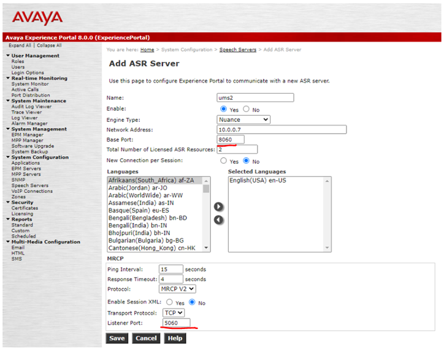This screenshot has width=444, height=351.
Task: Open Applications under System Configuration
Action: [x=26, y=163]
